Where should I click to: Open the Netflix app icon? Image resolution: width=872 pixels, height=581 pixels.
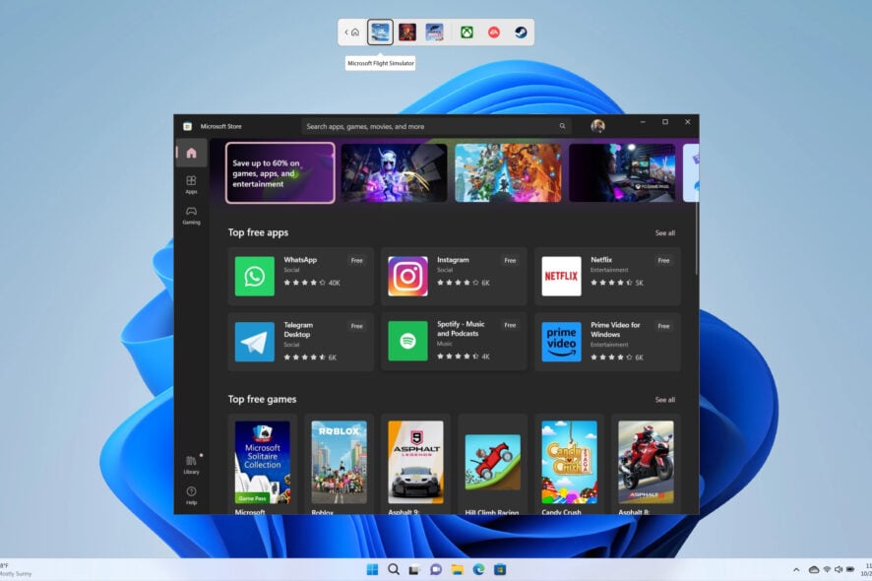[561, 276]
